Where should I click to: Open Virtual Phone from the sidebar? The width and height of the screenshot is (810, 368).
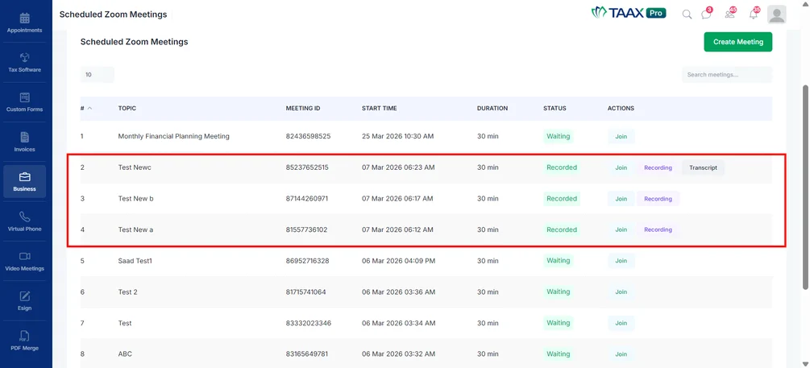tap(24, 221)
